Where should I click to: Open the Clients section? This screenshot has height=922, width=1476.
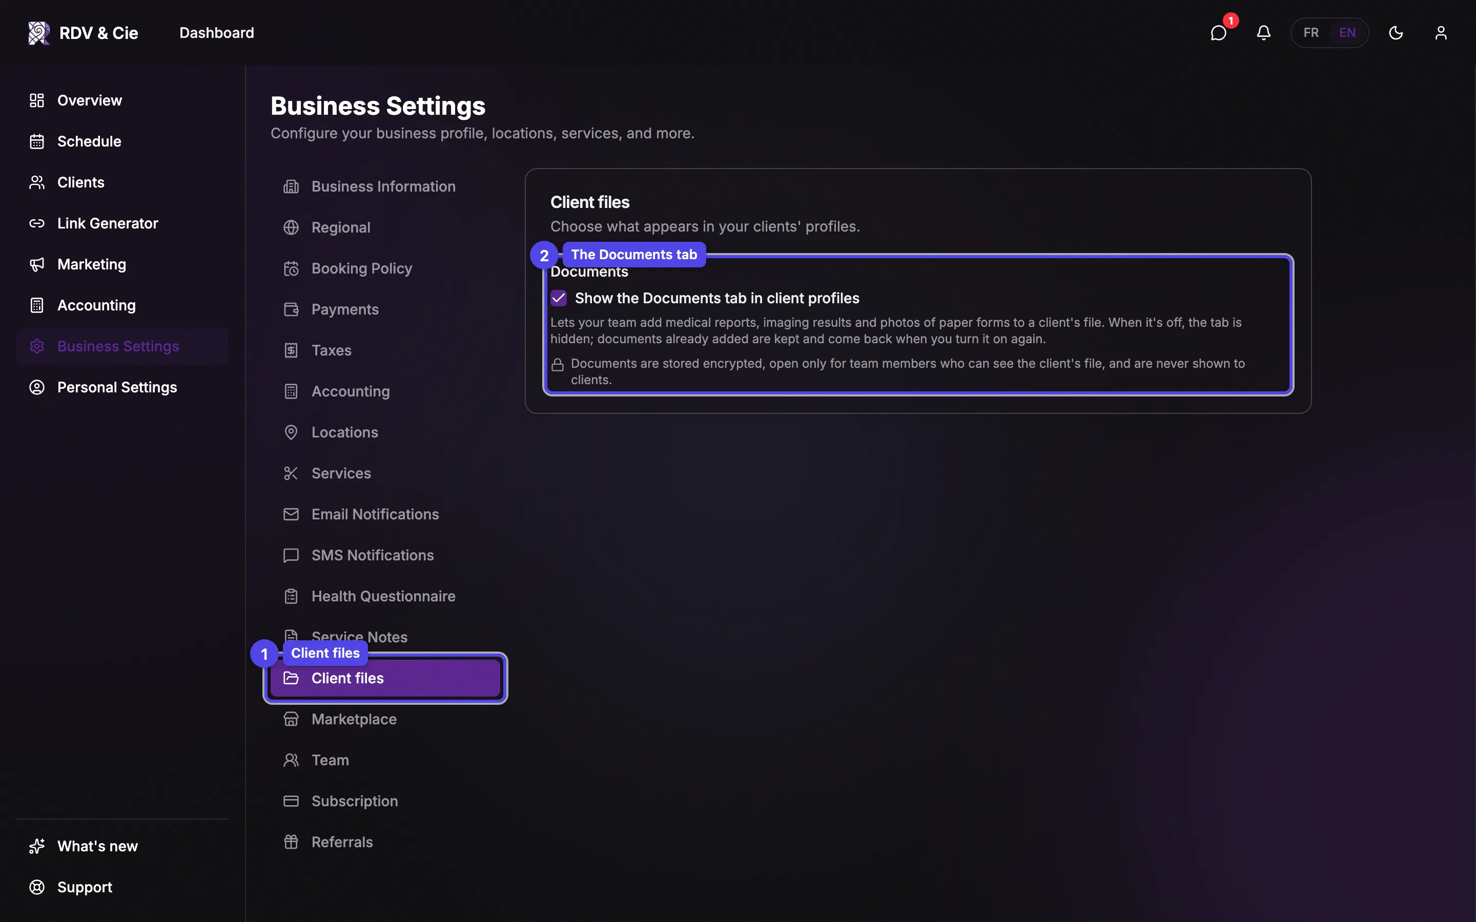pyautogui.click(x=122, y=182)
